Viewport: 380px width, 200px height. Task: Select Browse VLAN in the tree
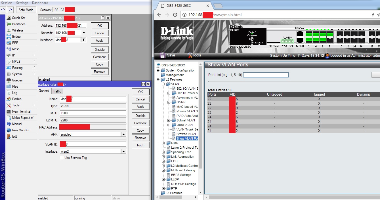[186, 134]
